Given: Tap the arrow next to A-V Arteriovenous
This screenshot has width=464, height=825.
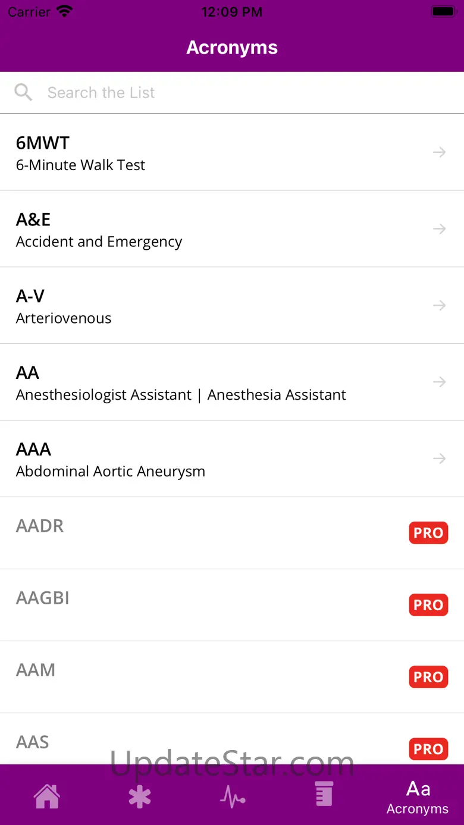Looking at the screenshot, I should (x=439, y=306).
